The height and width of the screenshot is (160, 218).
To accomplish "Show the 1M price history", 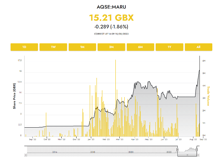I will (x=82, y=47).
